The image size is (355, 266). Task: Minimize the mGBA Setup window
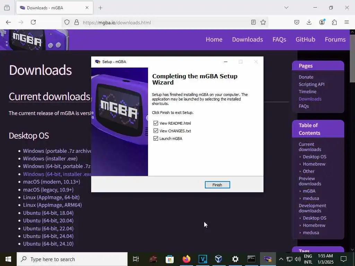225,62
